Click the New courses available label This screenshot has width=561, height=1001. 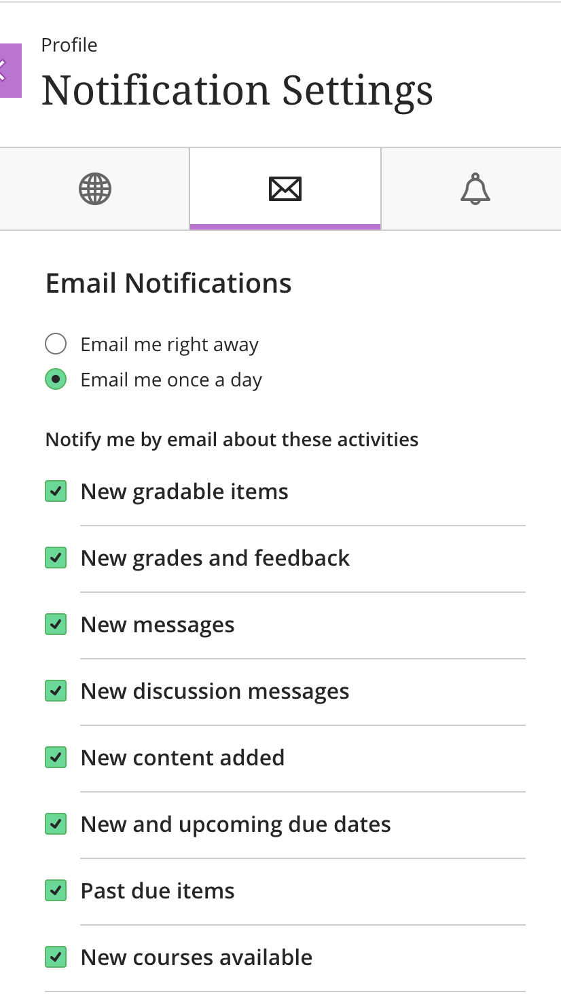pos(196,958)
